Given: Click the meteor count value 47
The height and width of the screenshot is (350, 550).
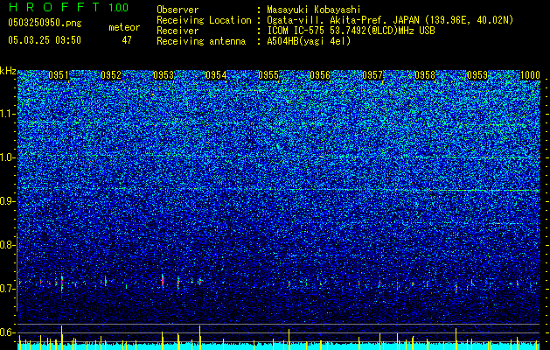Looking at the screenshot, I should [x=127, y=40].
